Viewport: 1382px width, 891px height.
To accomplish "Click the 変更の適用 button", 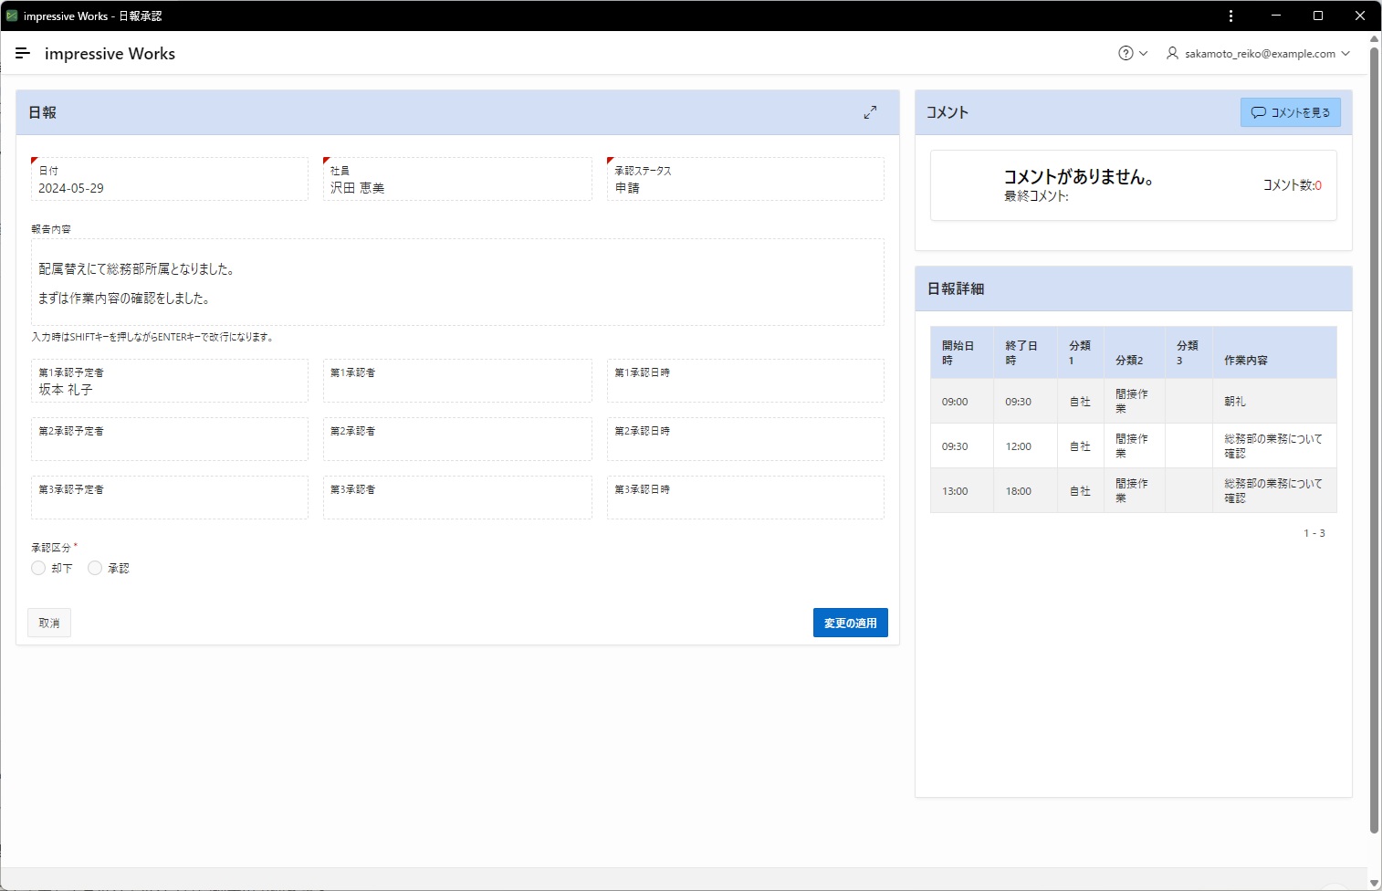I will pos(850,623).
